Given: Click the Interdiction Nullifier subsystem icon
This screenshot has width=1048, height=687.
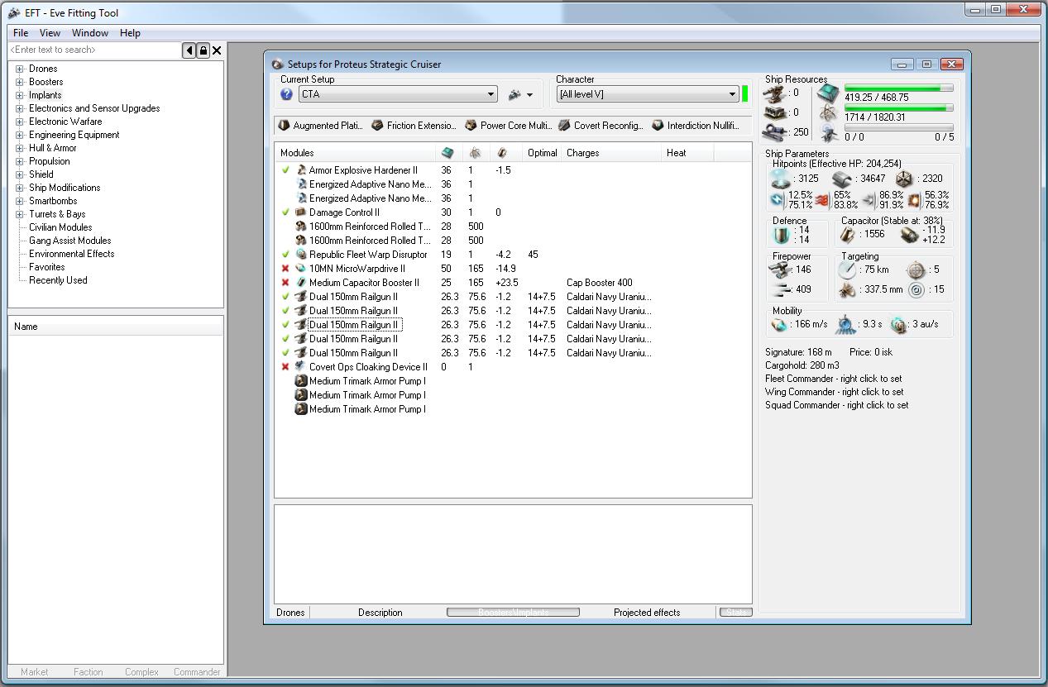Looking at the screenshot, I should click(658, 126).
